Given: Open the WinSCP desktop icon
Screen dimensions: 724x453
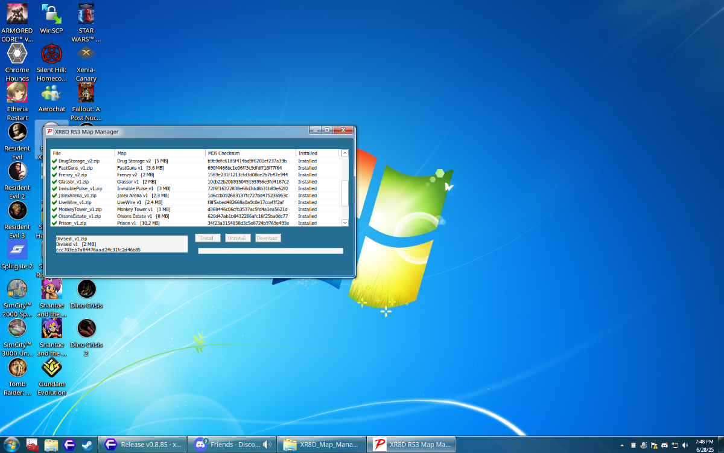Looking at the screenshot, I should pyautogui.click(x=51, y=19).
